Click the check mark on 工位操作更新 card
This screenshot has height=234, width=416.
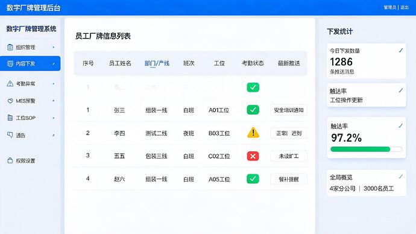coord(400,90)
